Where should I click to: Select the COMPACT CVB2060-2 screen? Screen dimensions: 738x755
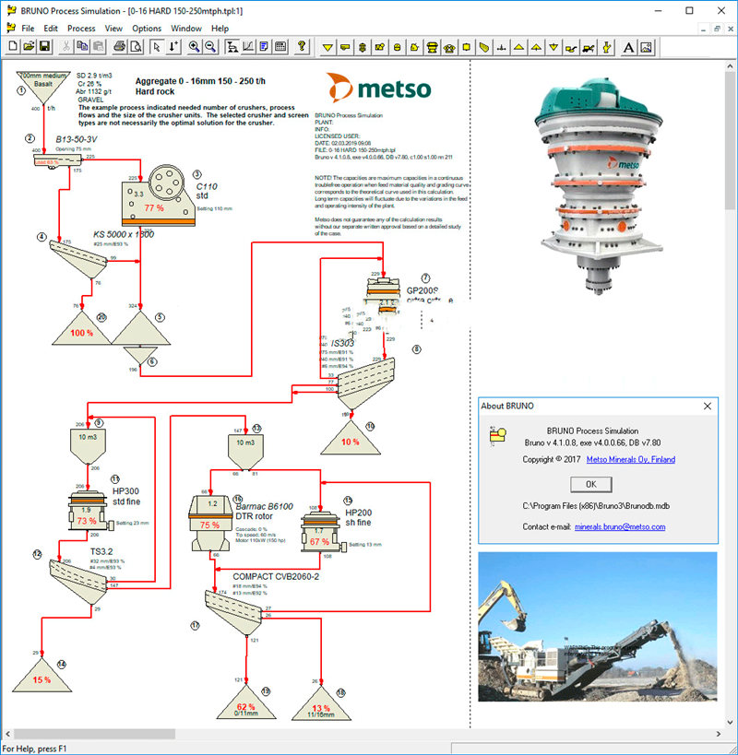pos(233,613)
